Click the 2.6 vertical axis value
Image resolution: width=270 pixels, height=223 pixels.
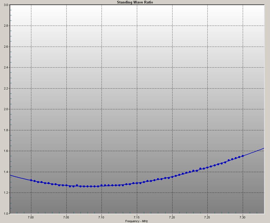click(6, 47)
